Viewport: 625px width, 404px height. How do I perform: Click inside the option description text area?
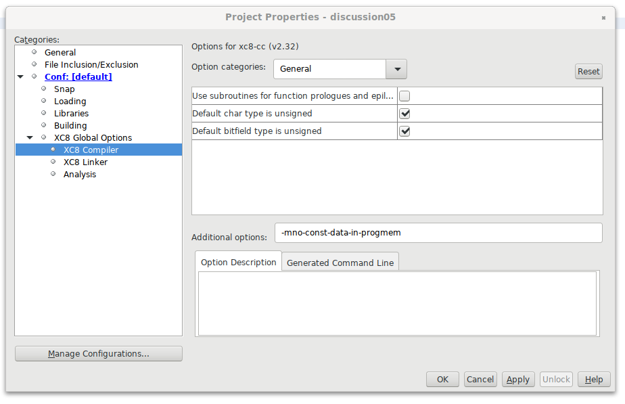[398, 303]
